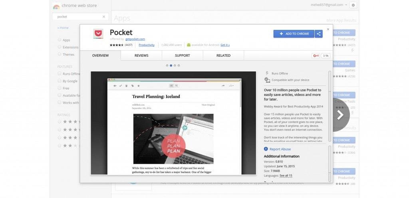Select the Apps radio button
Image resolution: width=409 pixels, height=198 pixels.
pyautogui.click(x=60, y=40)
